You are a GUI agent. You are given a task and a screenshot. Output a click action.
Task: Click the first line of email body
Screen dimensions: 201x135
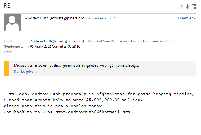(x=99, y=94)
